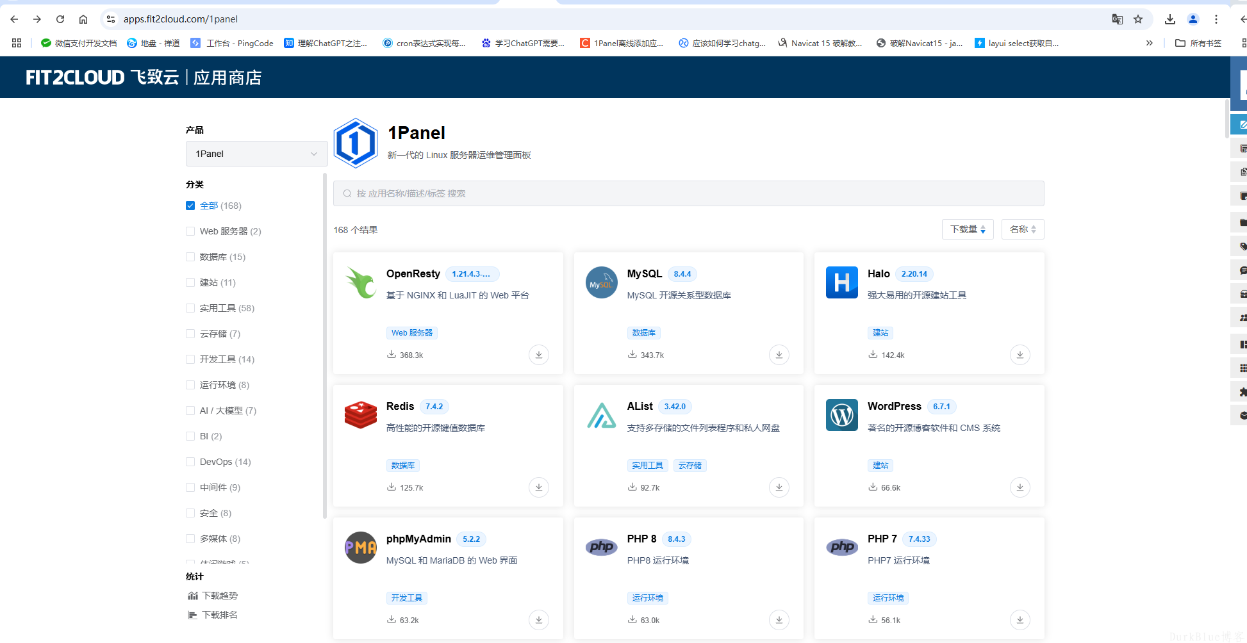Open the MySQL dolphin logo
The image size is (1247, 643).
[x=601, y=282]
